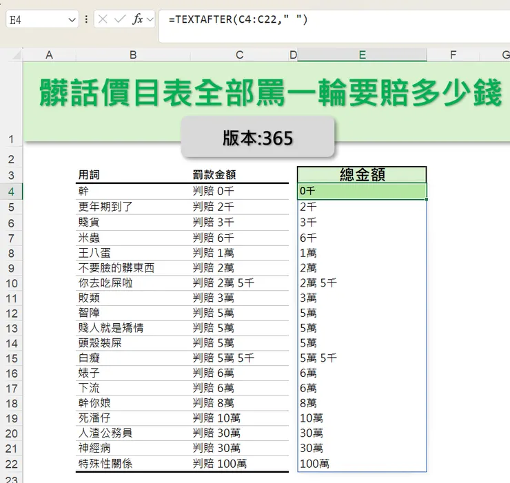Select column E cell showing 8萬

[x=362, y=403]
